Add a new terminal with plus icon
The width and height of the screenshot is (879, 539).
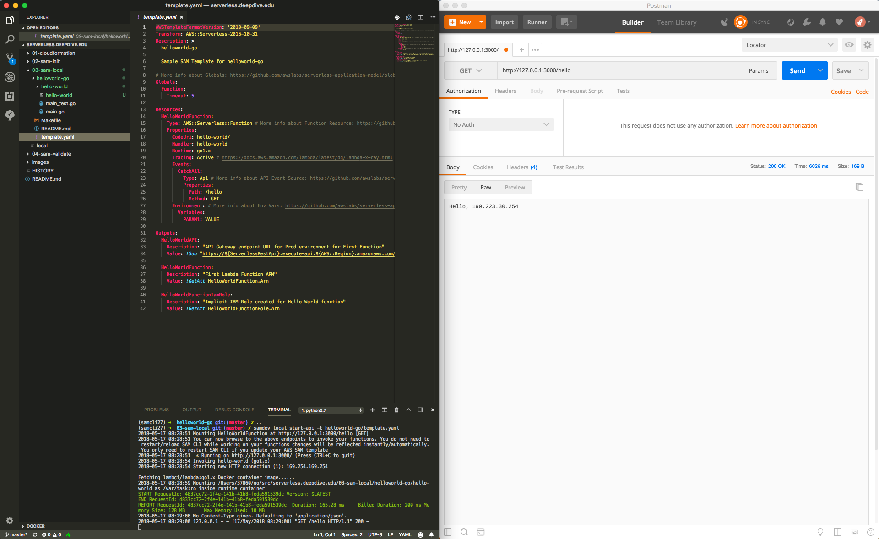[372, 410]
